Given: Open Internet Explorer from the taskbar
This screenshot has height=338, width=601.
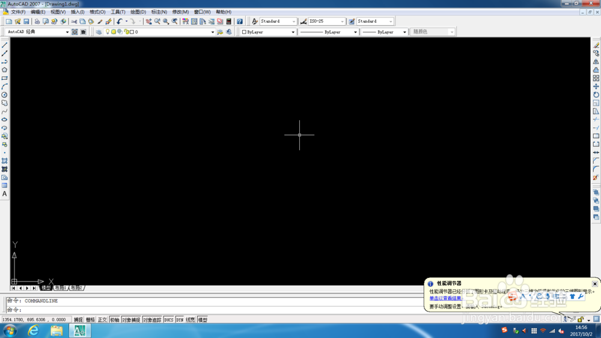Looking at the screenshot, I should 33,330.
